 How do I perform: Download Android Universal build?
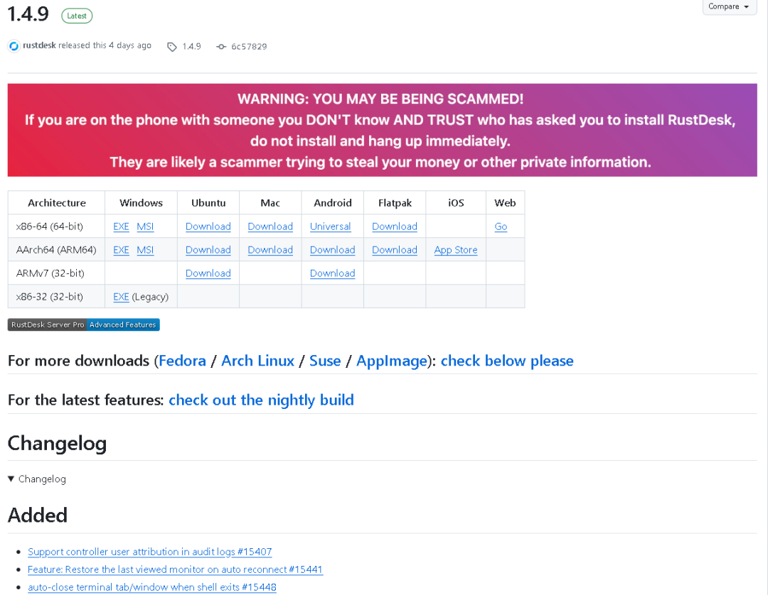coord(330,226)
